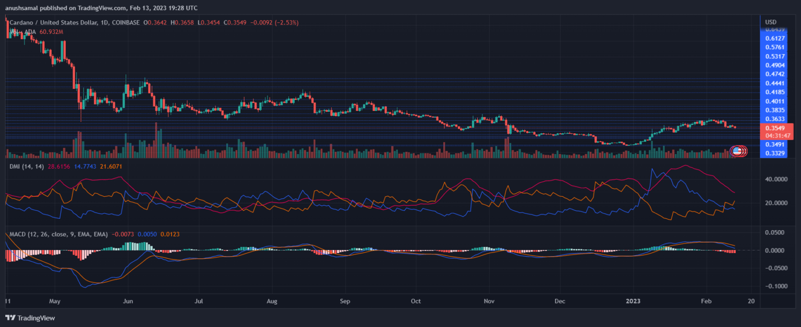Click the Oct label on time axis

coord(416,301)
